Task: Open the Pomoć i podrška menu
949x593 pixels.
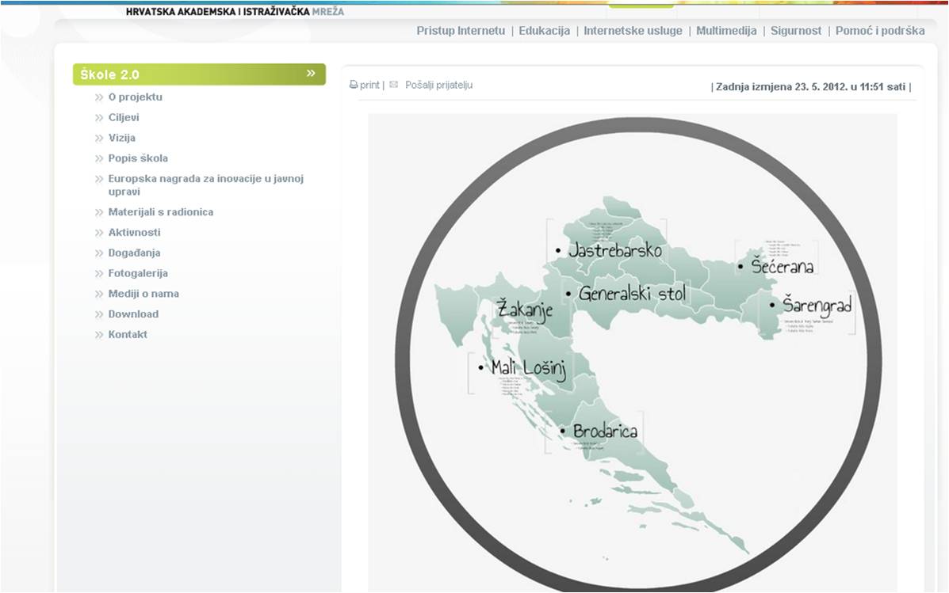Action: pyautogui.click(x=880, y=31)
